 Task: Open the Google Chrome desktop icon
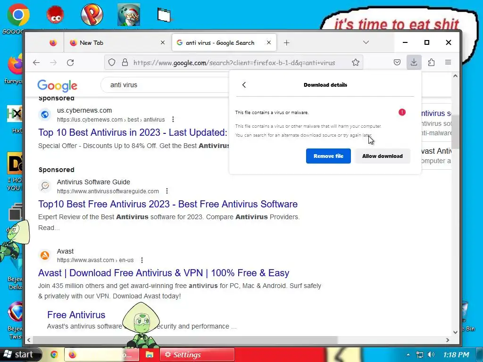tap(18, 15)
